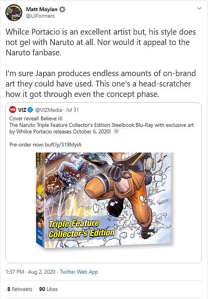View the 90 Likes list

(48, 289)
